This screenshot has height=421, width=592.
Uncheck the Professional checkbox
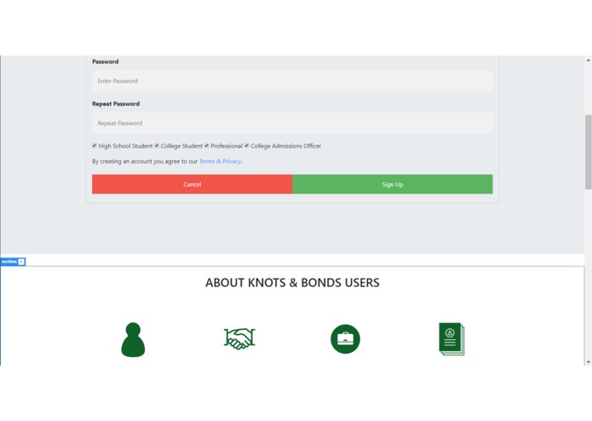[x=206, y=146]
